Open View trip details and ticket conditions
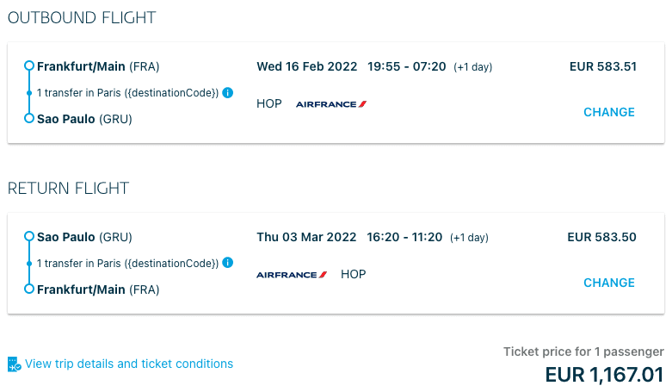 (x=129, y=364)
